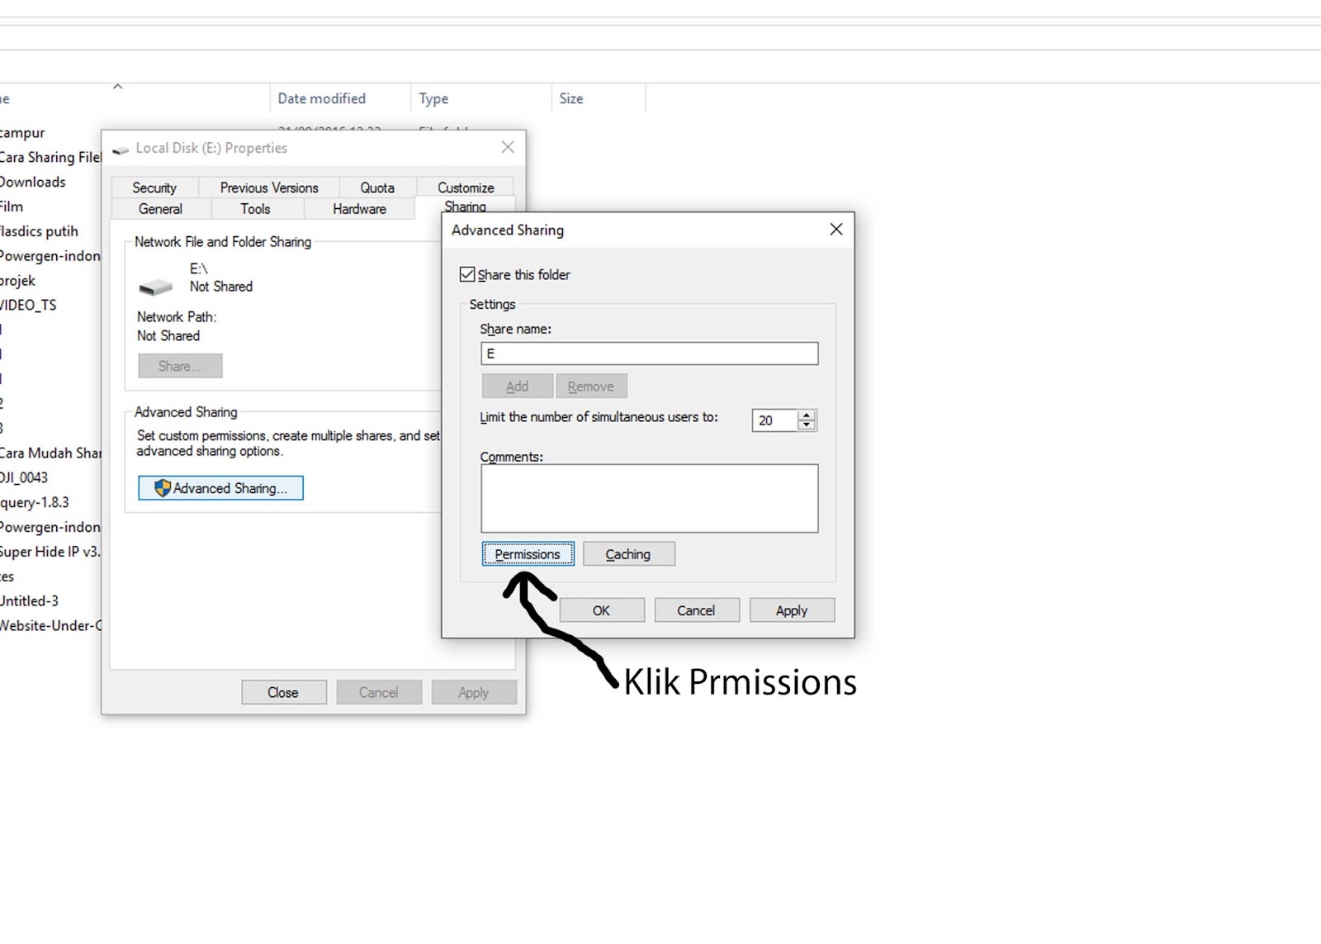Switch to the Hardware tab
Screen dimensions: 1321x944
pos(360,208)
